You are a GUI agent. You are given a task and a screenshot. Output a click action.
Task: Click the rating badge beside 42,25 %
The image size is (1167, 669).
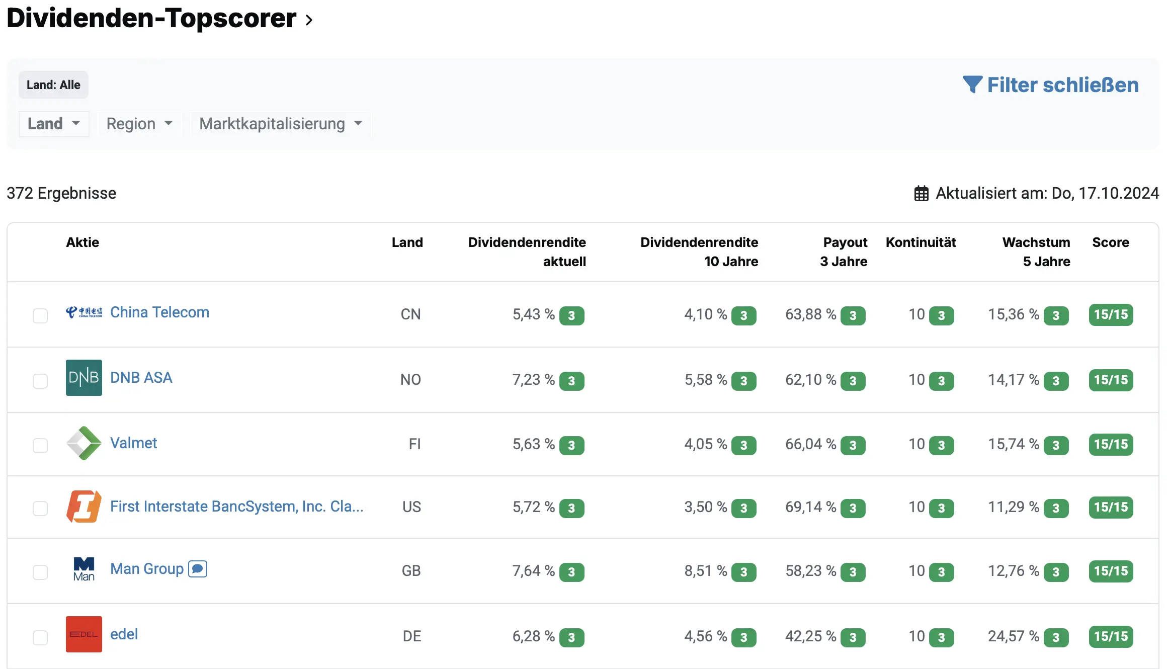853,638
